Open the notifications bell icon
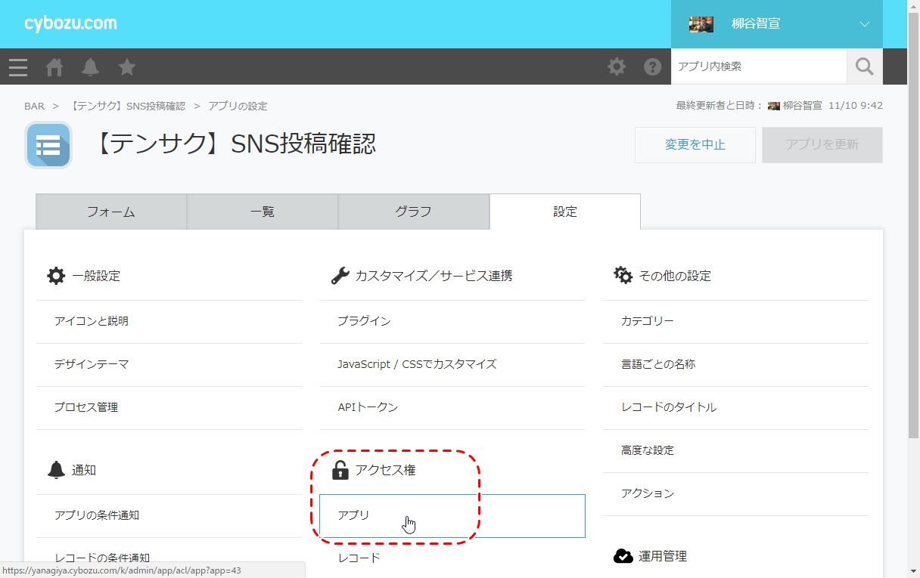Screen dimensions: 920x578 [91, 67]
